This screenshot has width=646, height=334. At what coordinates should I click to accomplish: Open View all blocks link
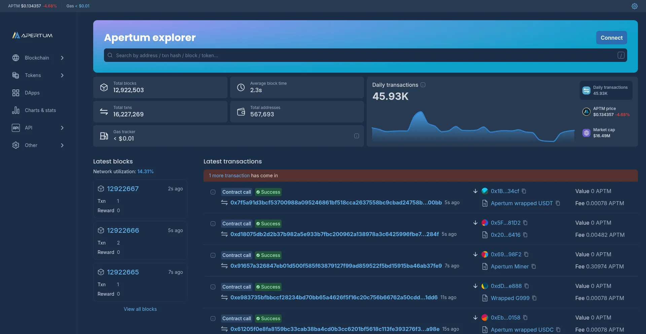click(140, 309)
